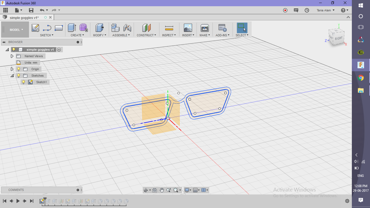The height and width of the screenshot is (208, 370).
Task: Click the RIGHT face of the ViewCube
Action: 339,38
